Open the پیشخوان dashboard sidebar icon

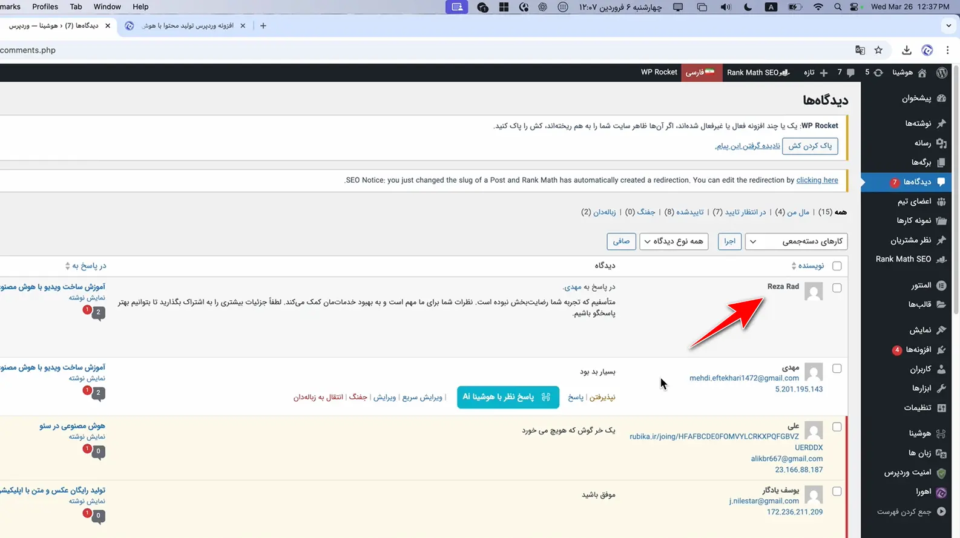[x=941, y=98]
